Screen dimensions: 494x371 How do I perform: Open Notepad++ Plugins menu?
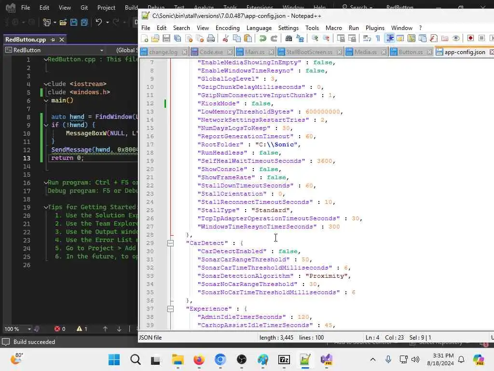click(375, 28)
